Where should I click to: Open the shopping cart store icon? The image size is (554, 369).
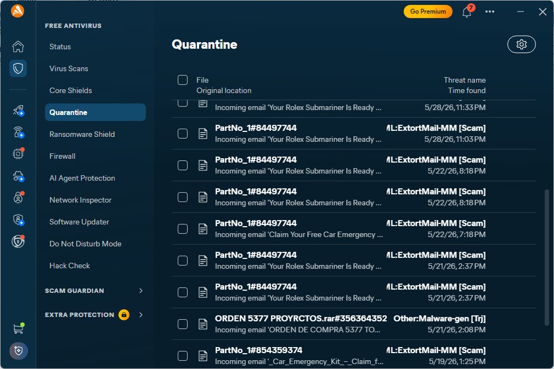click(x=18, y=328)
